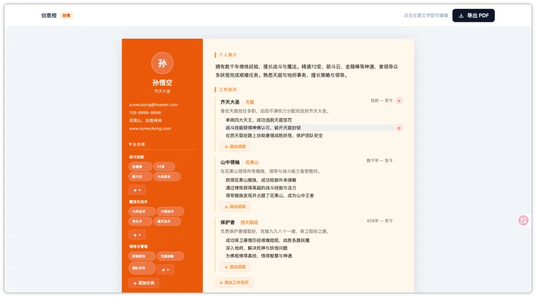This screenshot has width=536, height=297.
Task: Edit address 花果山, 东胜神洲
Action: pyautogui.click(x=145, y=121)
